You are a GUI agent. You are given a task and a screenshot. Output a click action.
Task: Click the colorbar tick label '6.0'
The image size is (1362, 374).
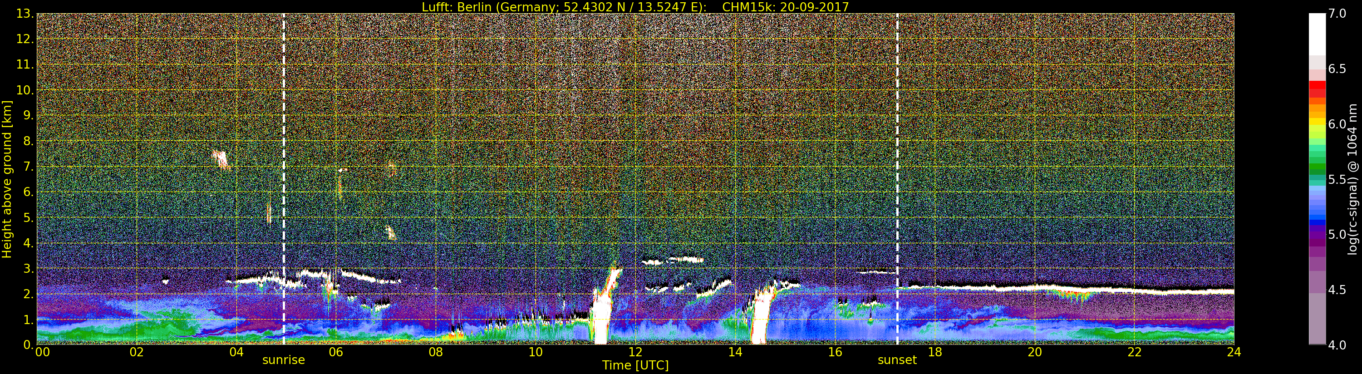coord(1337,124)
